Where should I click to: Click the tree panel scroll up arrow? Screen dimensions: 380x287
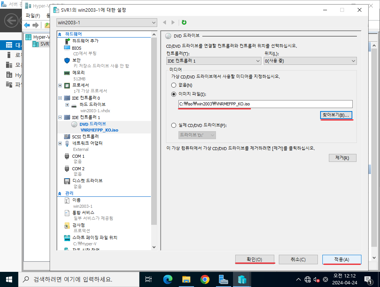pyautogui.click(x=154, y=35)
